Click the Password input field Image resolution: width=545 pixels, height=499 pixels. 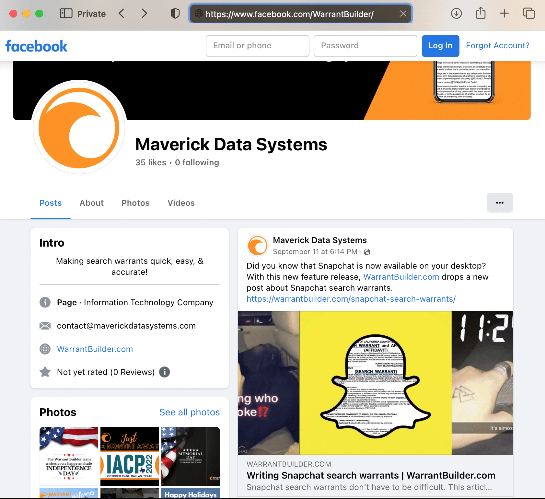[x=365, y=46]
